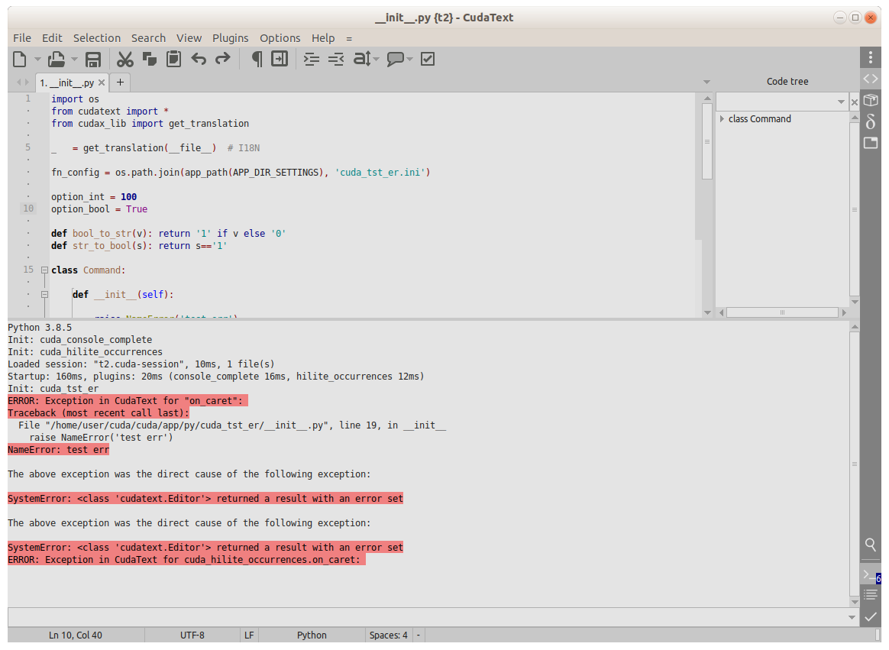
Task: Click the tab scroll right arrow
Action: click(27, 82)
